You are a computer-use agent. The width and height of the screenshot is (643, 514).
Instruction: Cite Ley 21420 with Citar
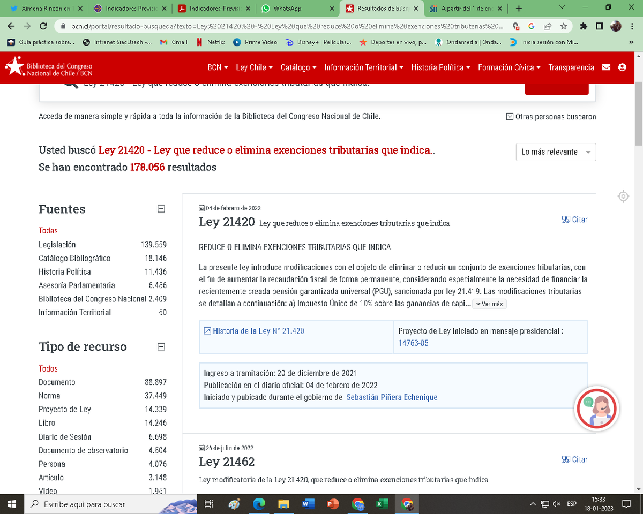pyautogui.click(x=574, y=220)
